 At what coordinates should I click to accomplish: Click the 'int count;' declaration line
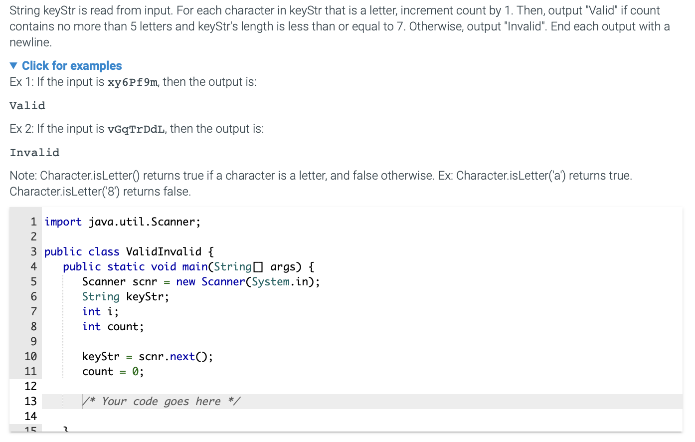click(x=113, y=326)
